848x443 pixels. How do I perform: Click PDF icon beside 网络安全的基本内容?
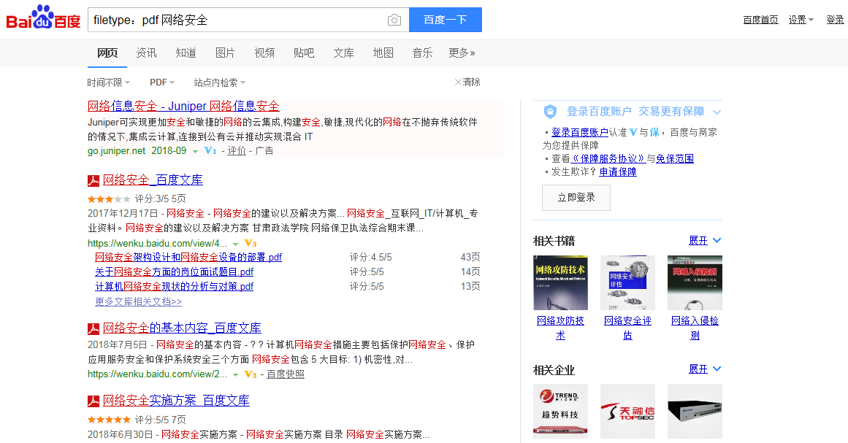(x=93, y=328)
